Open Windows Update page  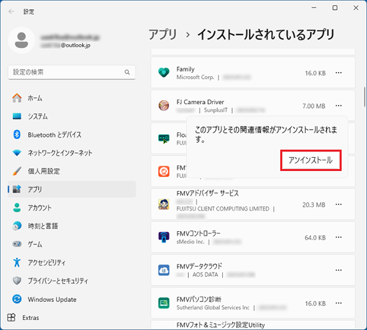[71, 299]
